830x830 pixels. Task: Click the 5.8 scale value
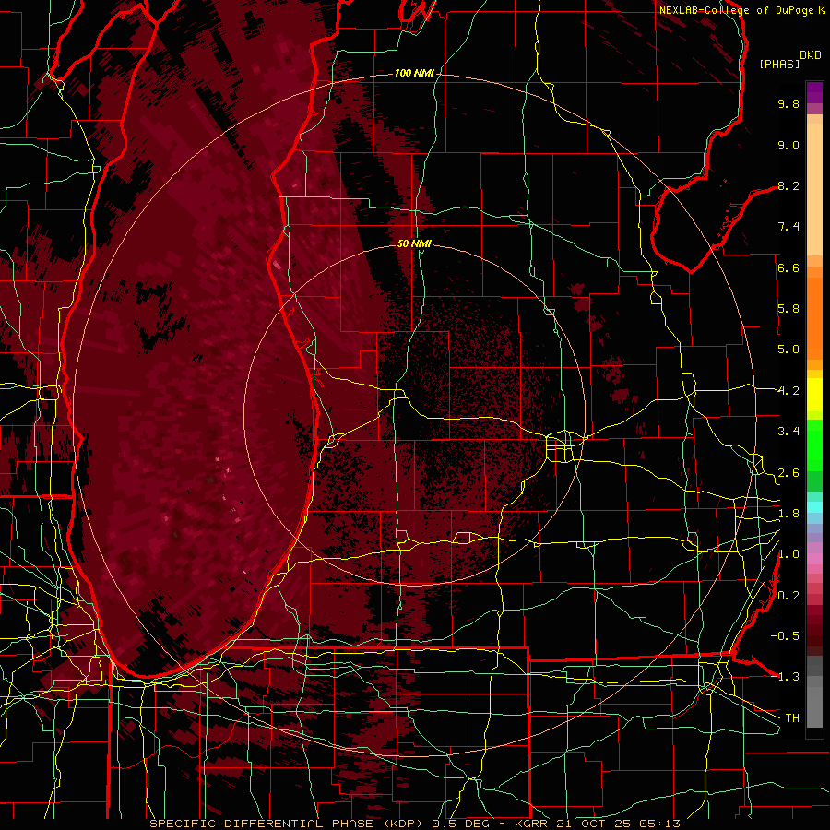[788, 309]
